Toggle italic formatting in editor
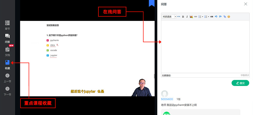This screenshot has width=253, height=115. point(187,17)
